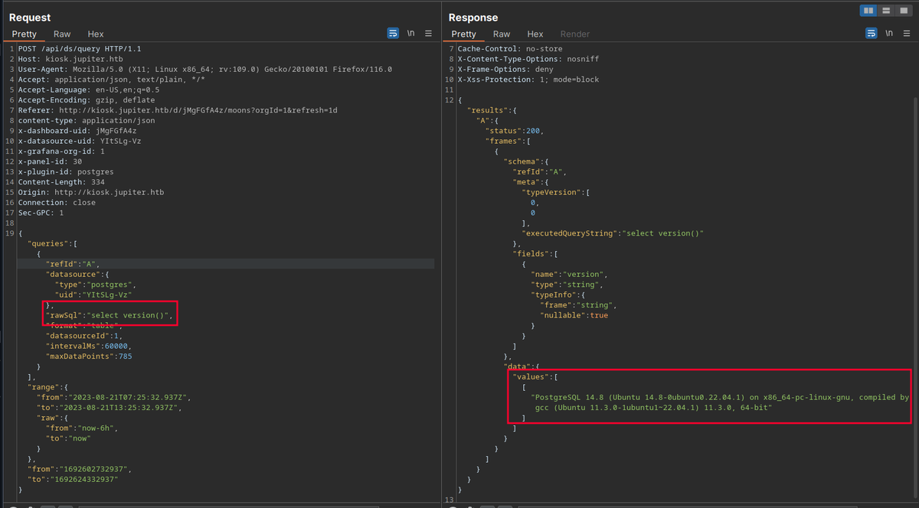Switch Request pane to Raw tab
The width and height of the screenshot is (919, 508).
[x=62, y=34]
